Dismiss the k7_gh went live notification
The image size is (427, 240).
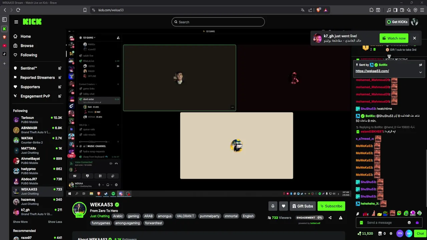coord(414,38)
